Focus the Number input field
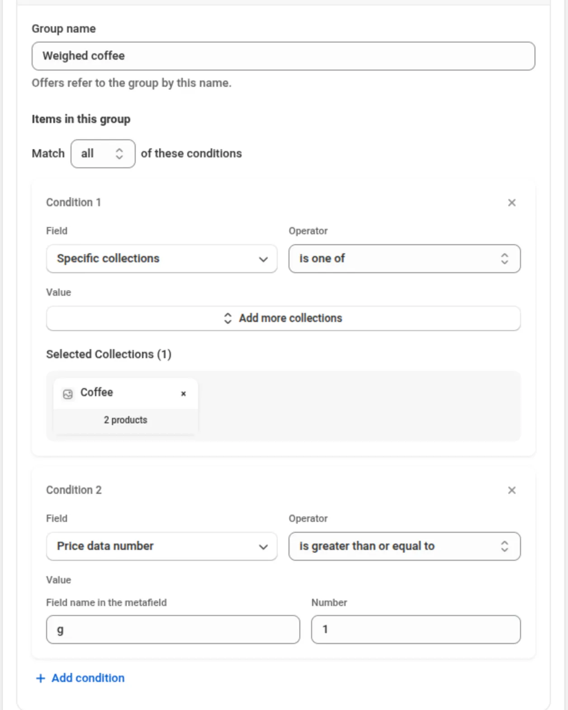Viewport: 568px width, 710px height. (x=416, y=630)
